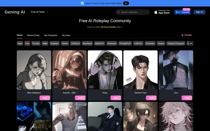Click the Damien Tran name label

[x=140, y=93]
